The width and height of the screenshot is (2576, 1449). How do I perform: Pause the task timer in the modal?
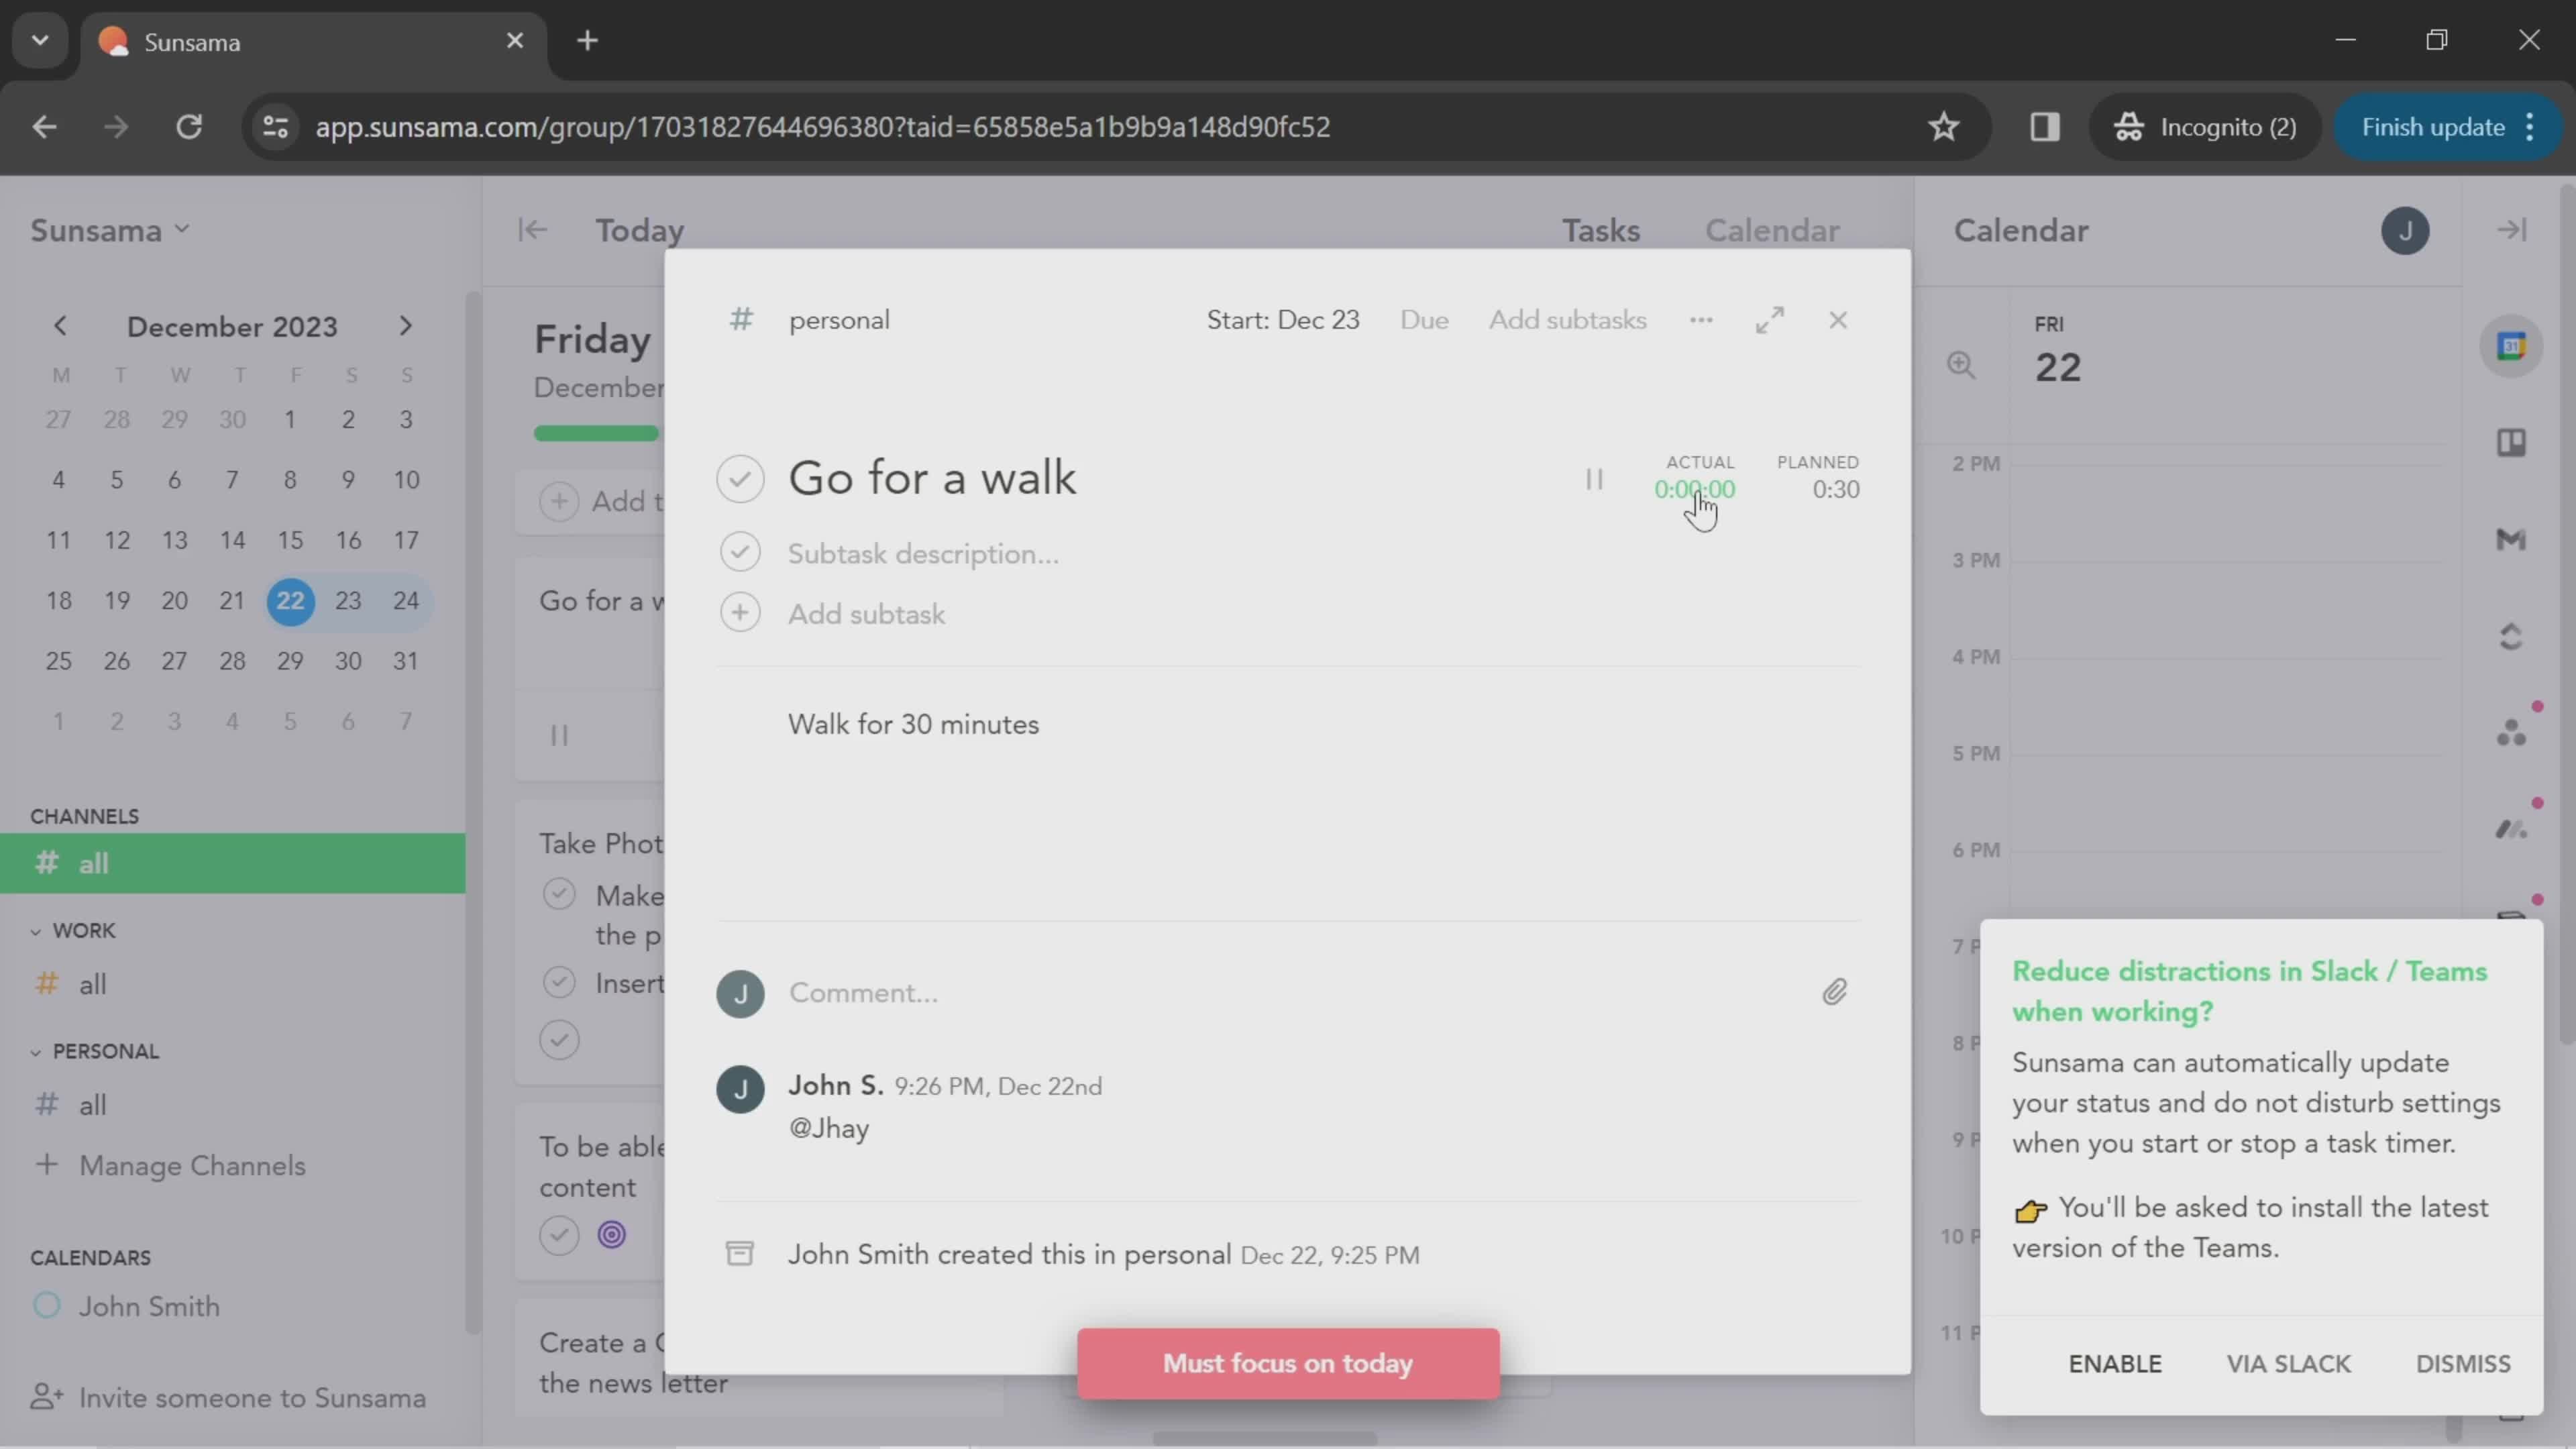tap(1594, 479)
